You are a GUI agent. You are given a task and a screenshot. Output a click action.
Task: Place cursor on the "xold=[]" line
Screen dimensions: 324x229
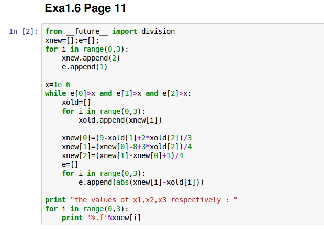pos(76,102)
